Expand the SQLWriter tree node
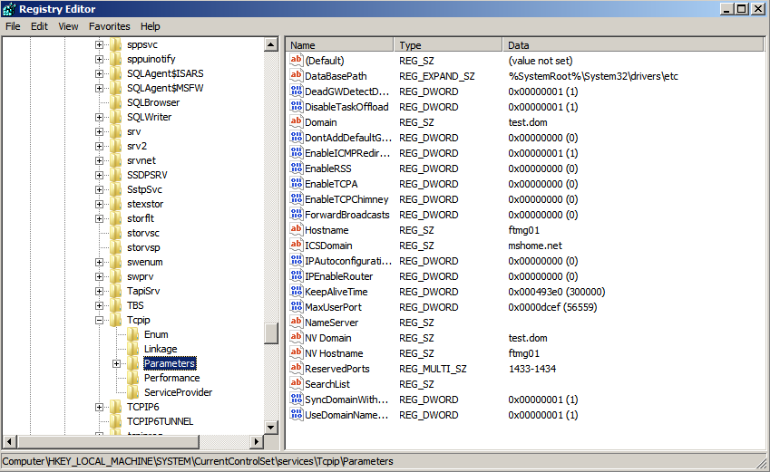This screenshot has width=770, height=472. click(99, 117)
